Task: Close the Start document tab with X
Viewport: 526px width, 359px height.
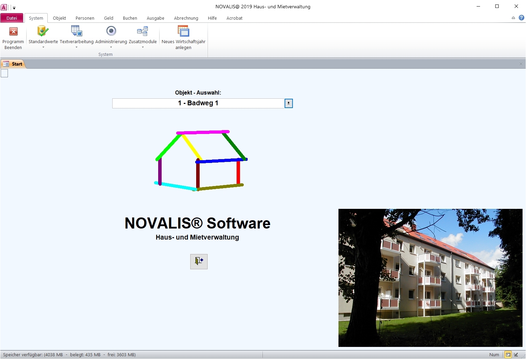Action: pos(521,64)
